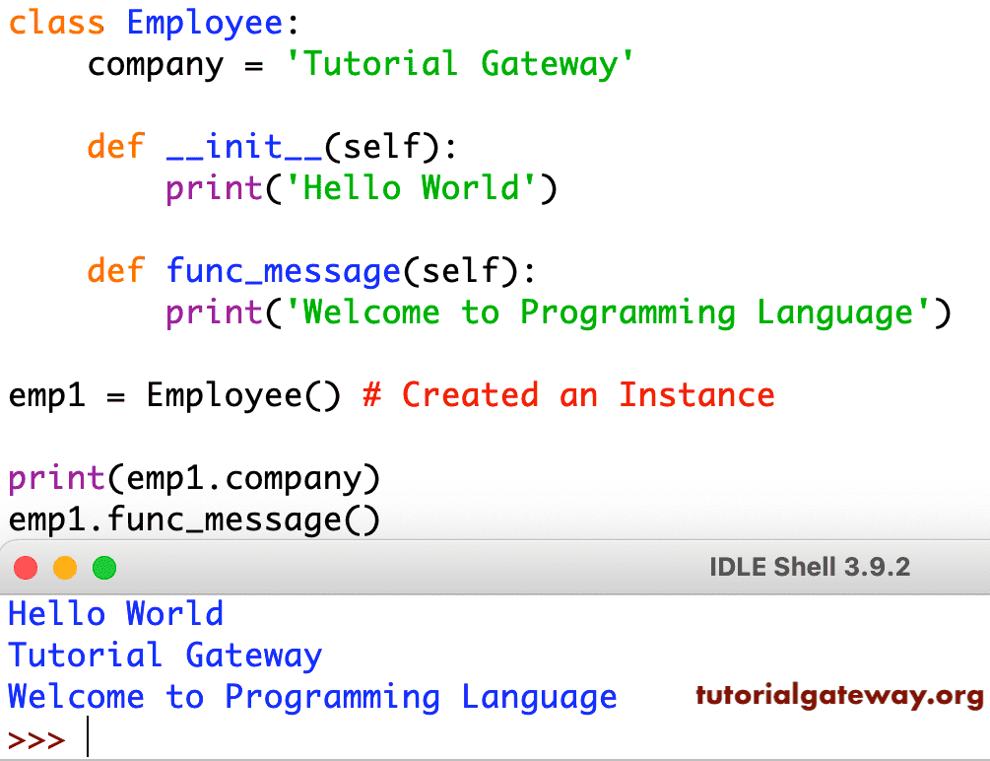Click the blinking text cursor in shell

pyautogui.click(x=87, y=739)
